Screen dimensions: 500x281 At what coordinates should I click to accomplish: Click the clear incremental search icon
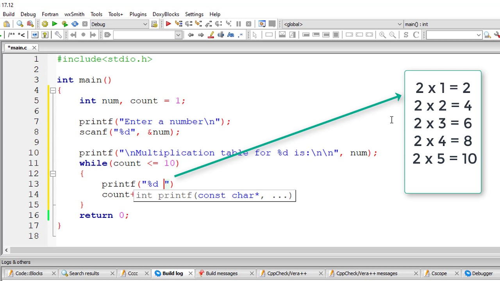107,35
